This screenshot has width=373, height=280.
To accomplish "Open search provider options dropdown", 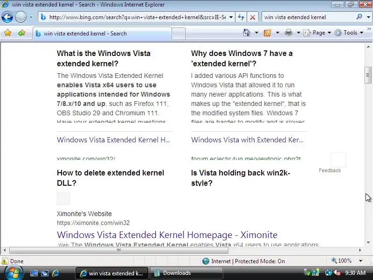I will 368,17.
